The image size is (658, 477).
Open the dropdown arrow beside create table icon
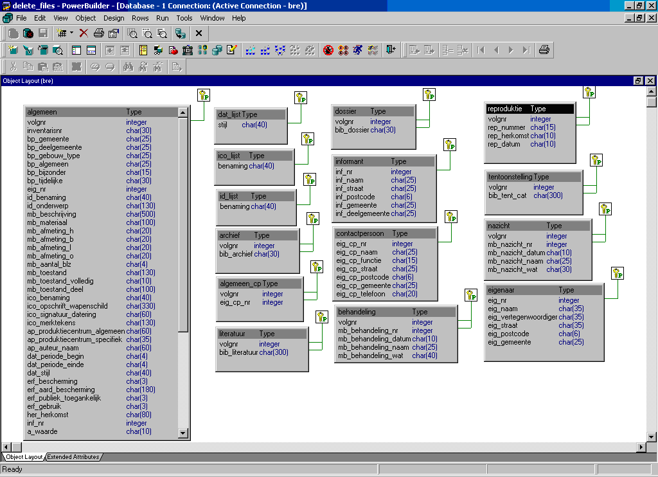(x=71, y=33)
